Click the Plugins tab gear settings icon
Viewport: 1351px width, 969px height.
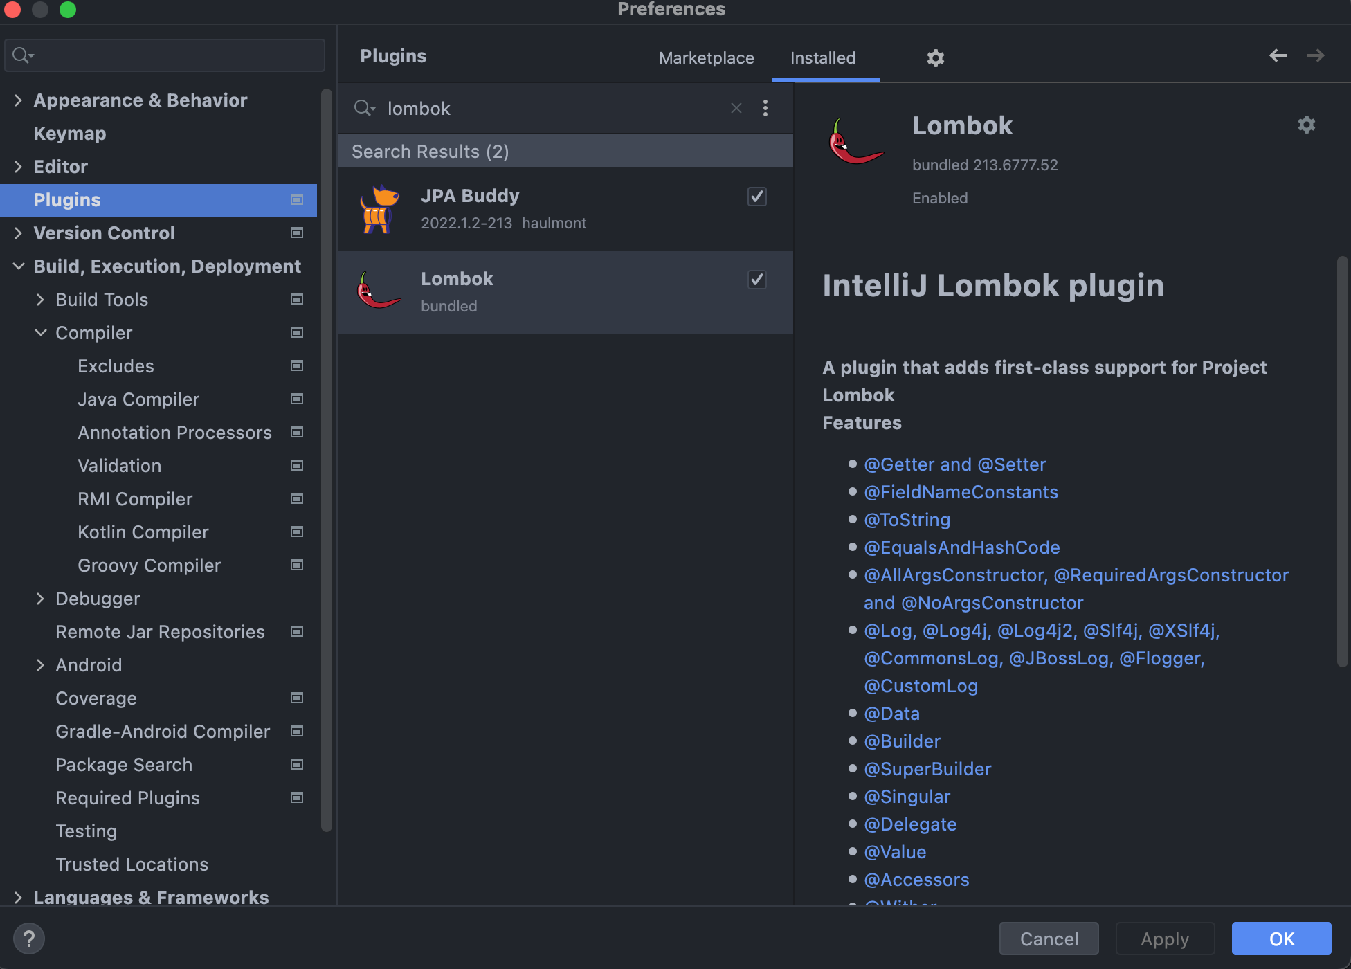tap(935, 58)
